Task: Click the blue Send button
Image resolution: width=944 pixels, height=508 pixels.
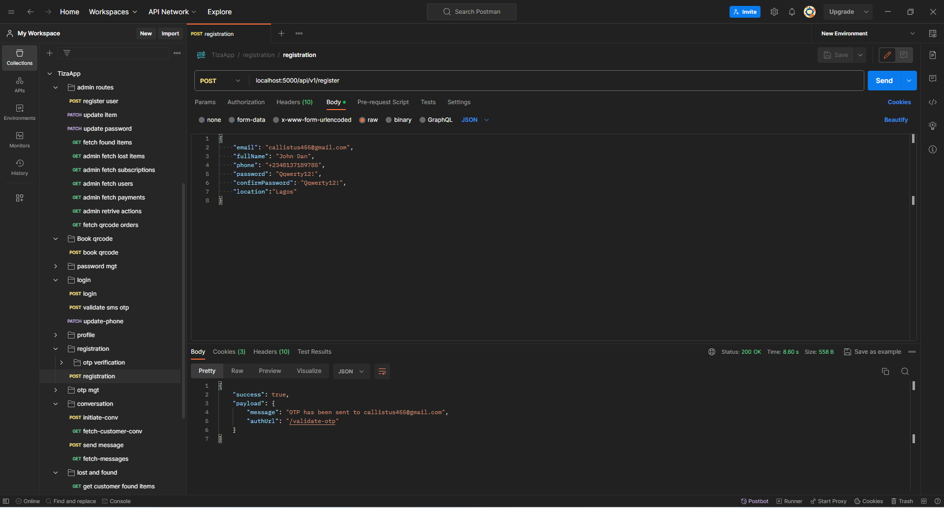Action: point(884,81)
